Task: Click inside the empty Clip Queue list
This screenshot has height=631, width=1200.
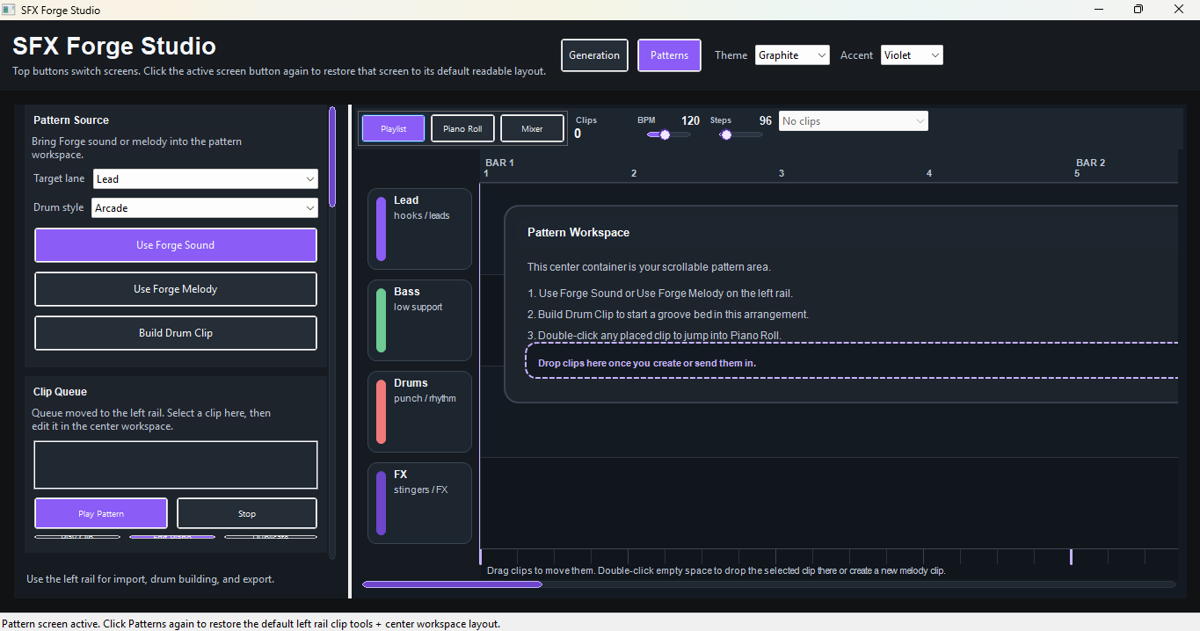Action: tap(176, 465)
